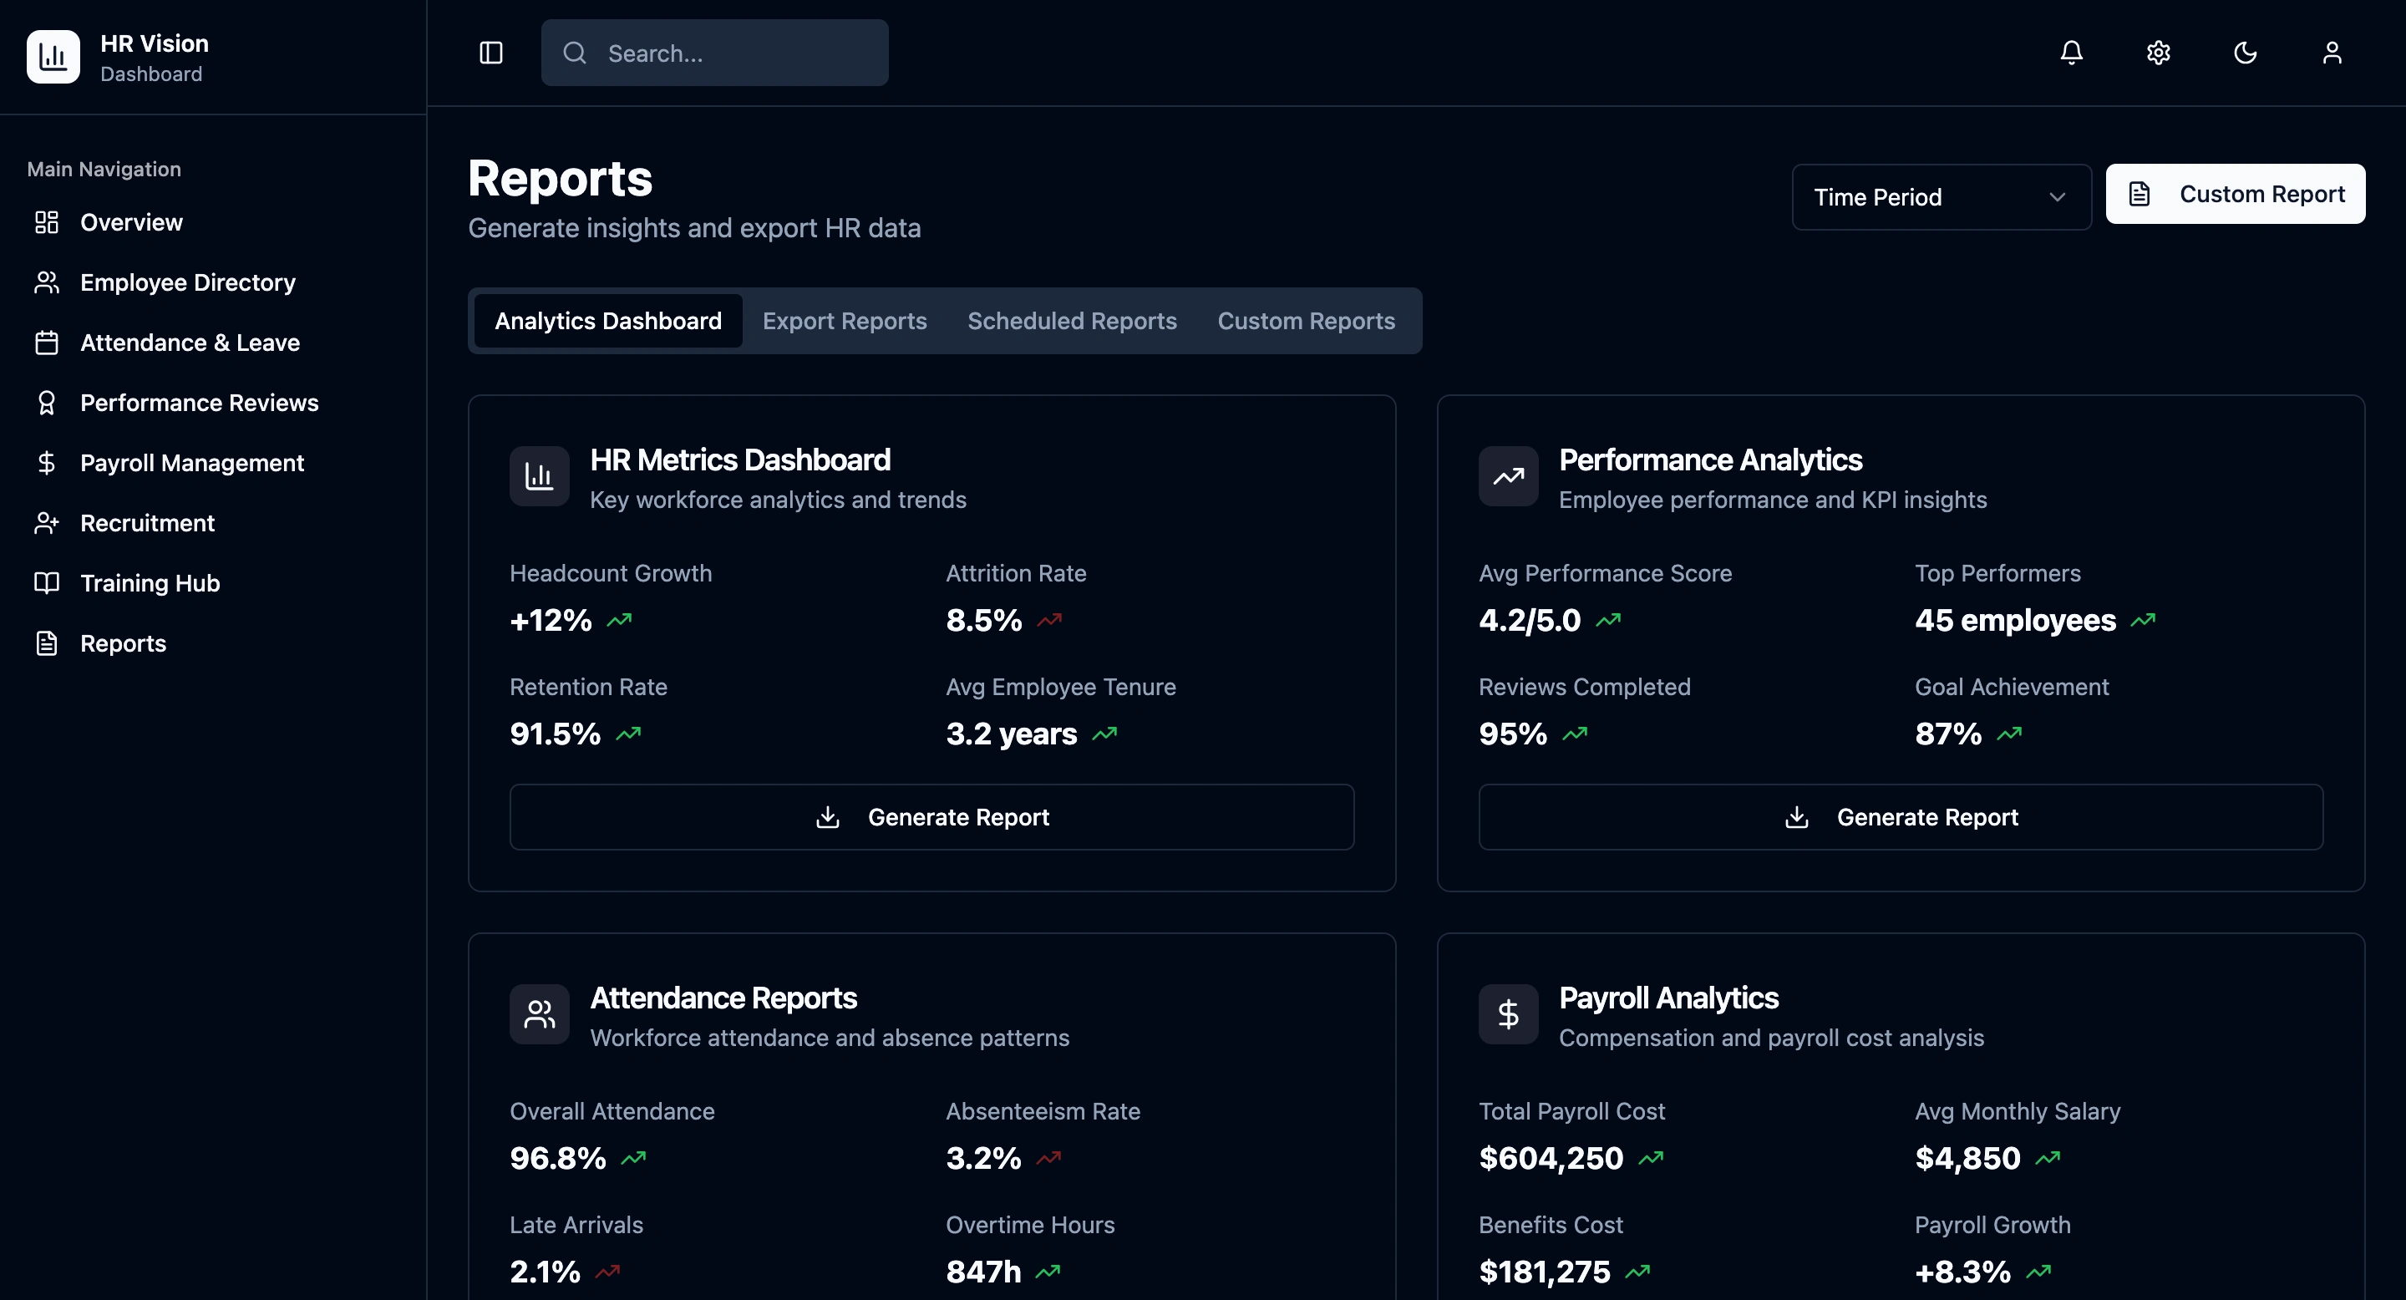Viewport: 2406px width, 1300px height.
Task: Click the Performance Analytics trend icon
Action: click(1507, 476)
